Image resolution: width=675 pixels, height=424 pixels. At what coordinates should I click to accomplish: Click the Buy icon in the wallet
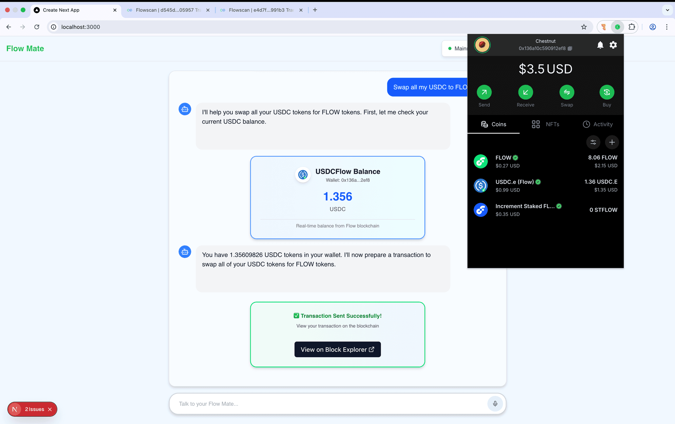point(607,92)
